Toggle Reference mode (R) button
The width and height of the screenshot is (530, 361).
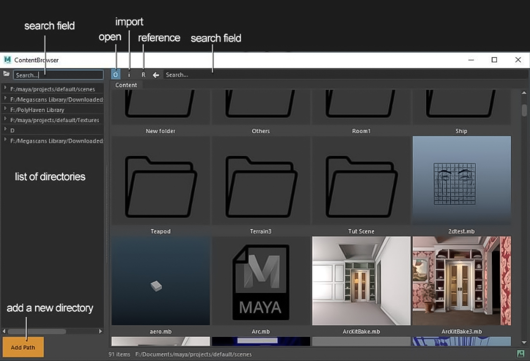144,75
